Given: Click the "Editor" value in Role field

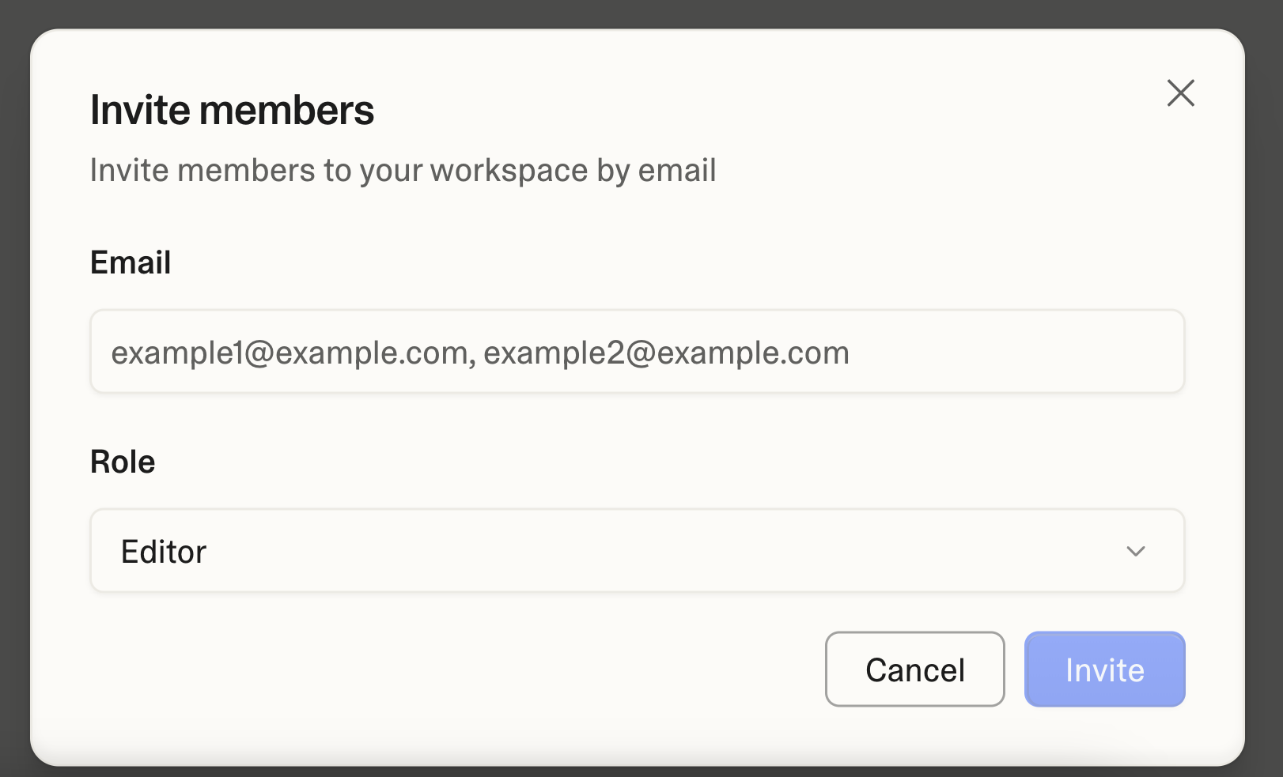Looking at the screenshot, I should 164,552.
